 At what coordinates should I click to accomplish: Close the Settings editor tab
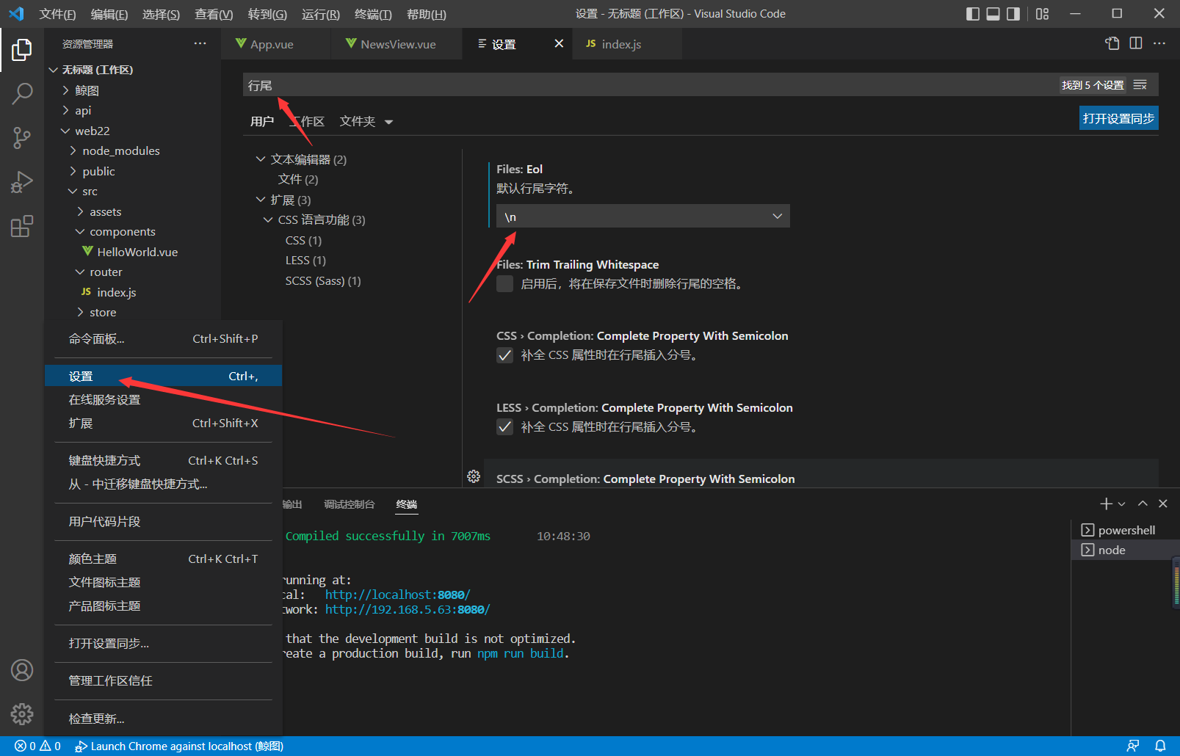[559, 43]
